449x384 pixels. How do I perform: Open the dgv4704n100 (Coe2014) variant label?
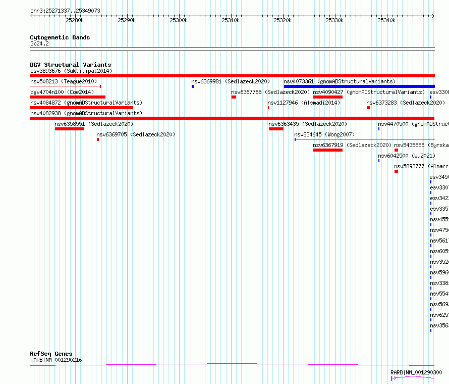coord(62,92)
